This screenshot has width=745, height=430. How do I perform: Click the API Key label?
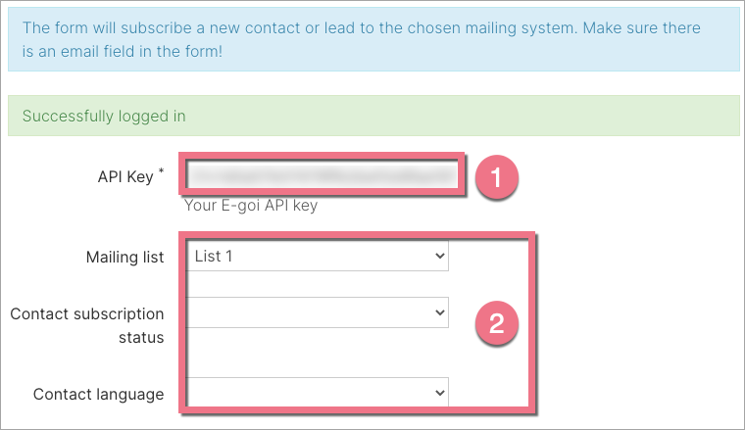click(x=124, y=176)
